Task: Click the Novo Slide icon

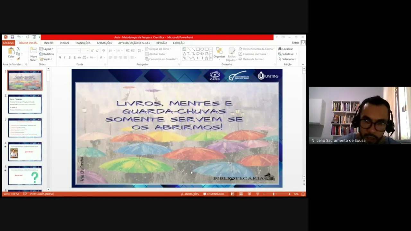Action: (34, 50)
